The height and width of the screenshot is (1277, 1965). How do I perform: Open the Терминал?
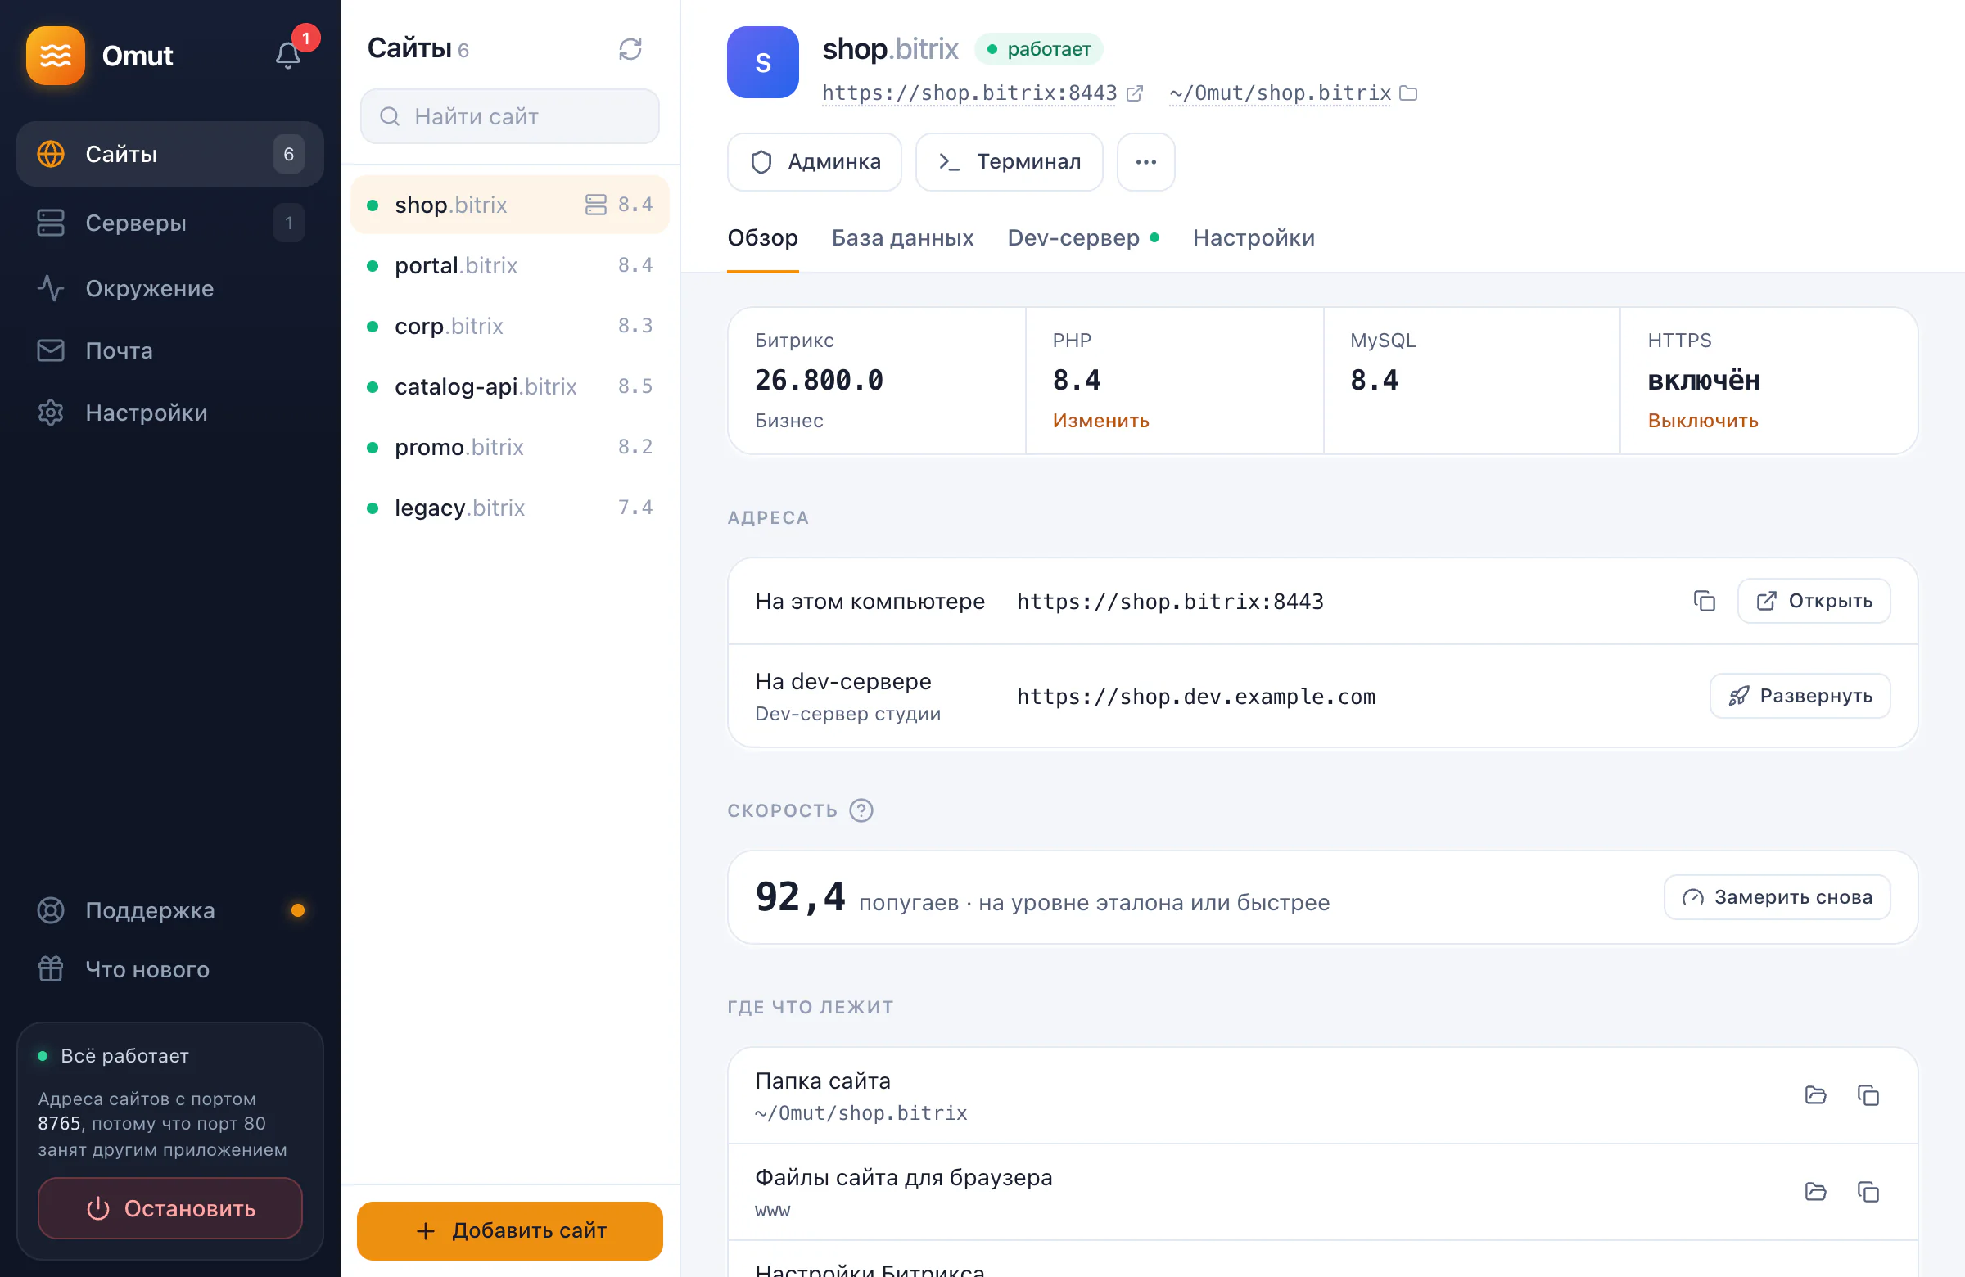1009,162
